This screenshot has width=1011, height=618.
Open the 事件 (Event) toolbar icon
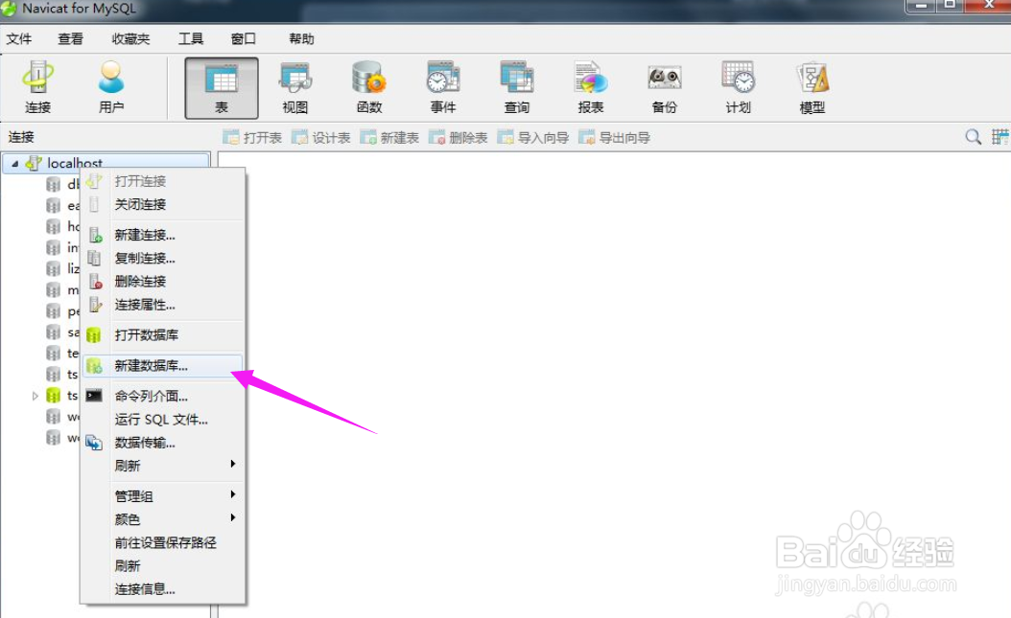443,88
